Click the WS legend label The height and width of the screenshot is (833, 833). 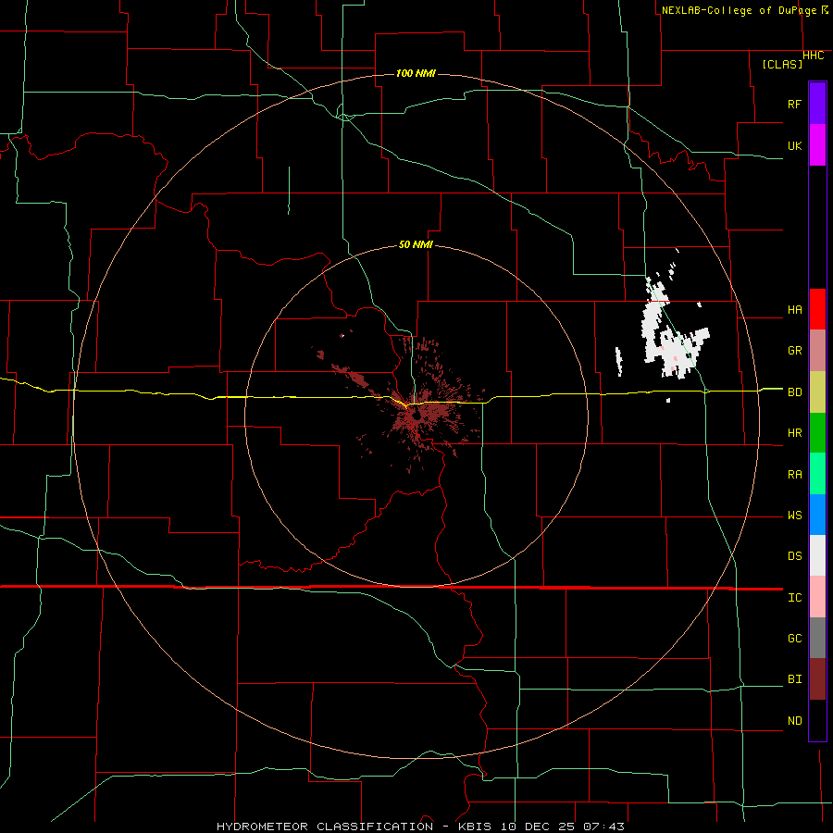pos(794,516)
